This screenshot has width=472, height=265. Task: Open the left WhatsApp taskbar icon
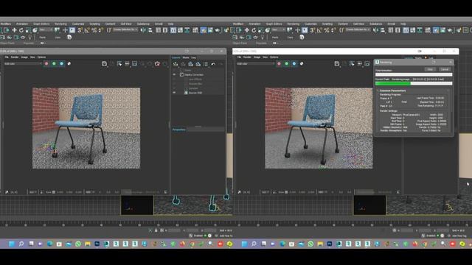(x=78, y=244)
